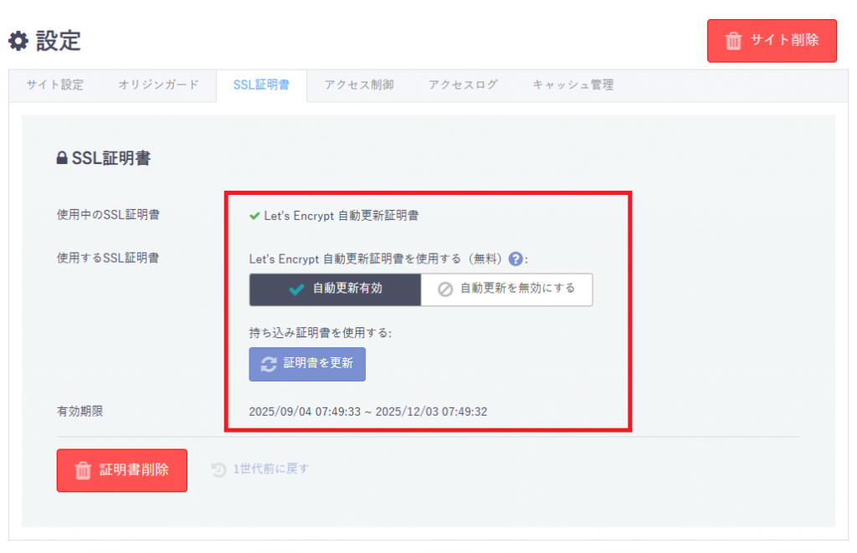Click the expiry date range 2025/09/04 text

coord(368,412)
